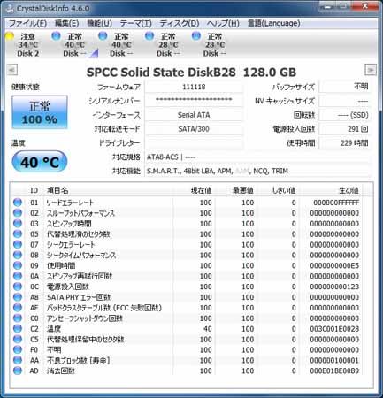The height and width of the screenshot is (398, 383).
Task: Open the 編集(E) menu
Action: coord(66,23)
